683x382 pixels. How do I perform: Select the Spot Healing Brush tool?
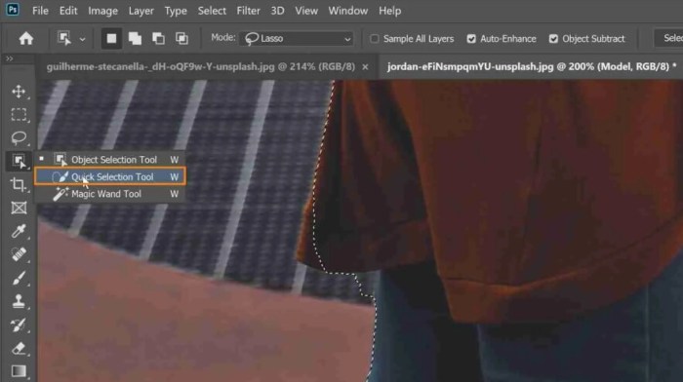[x=19, y=254]
